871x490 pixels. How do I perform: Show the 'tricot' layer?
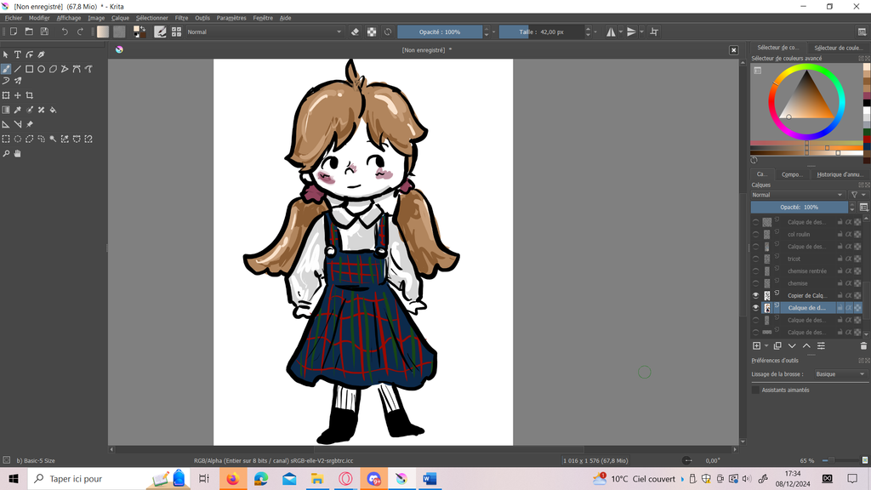755,259
